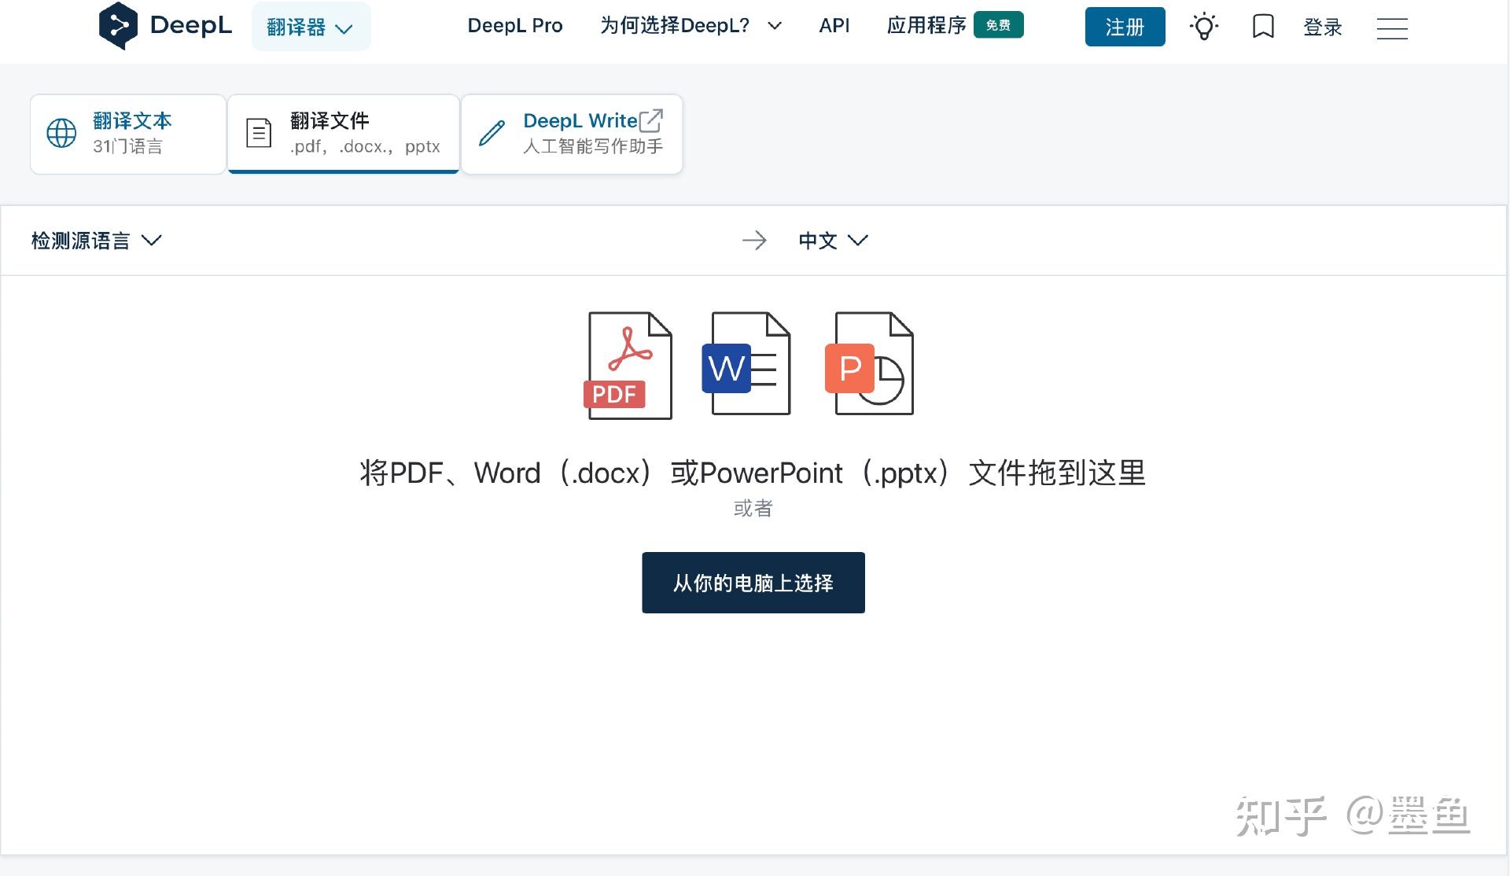Click the arrow between language selectors
1510x876 pixels.
[x=754, y=241]
